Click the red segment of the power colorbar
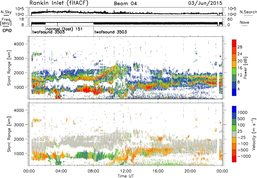The width and height of the screenshot is (257, 178). 234,43
